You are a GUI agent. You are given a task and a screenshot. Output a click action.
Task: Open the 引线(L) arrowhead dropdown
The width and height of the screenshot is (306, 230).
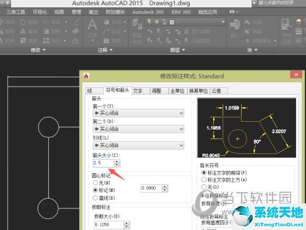click(138, 145)
